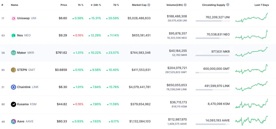Click the Neo coin logo
Image resolution: width=276 pixels, height=129 pixels.
[14, 35]
